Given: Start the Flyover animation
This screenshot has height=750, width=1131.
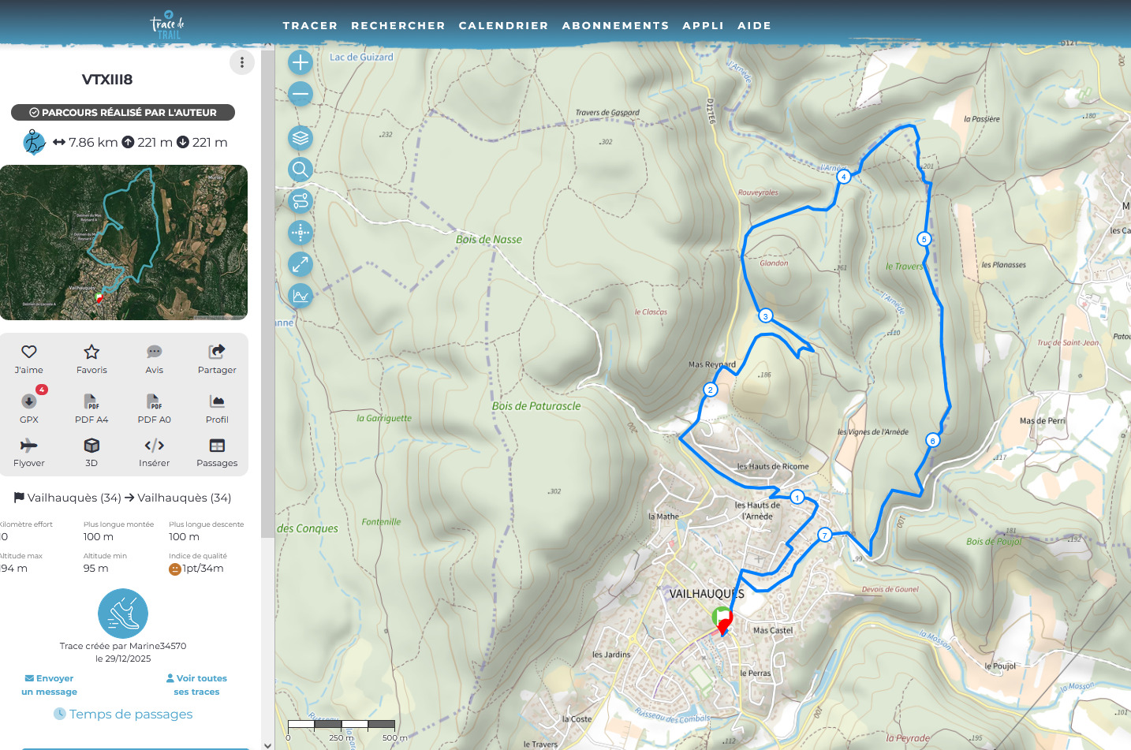Looking at the screenshot, I should pyautogui.click(x=28, y=452).
